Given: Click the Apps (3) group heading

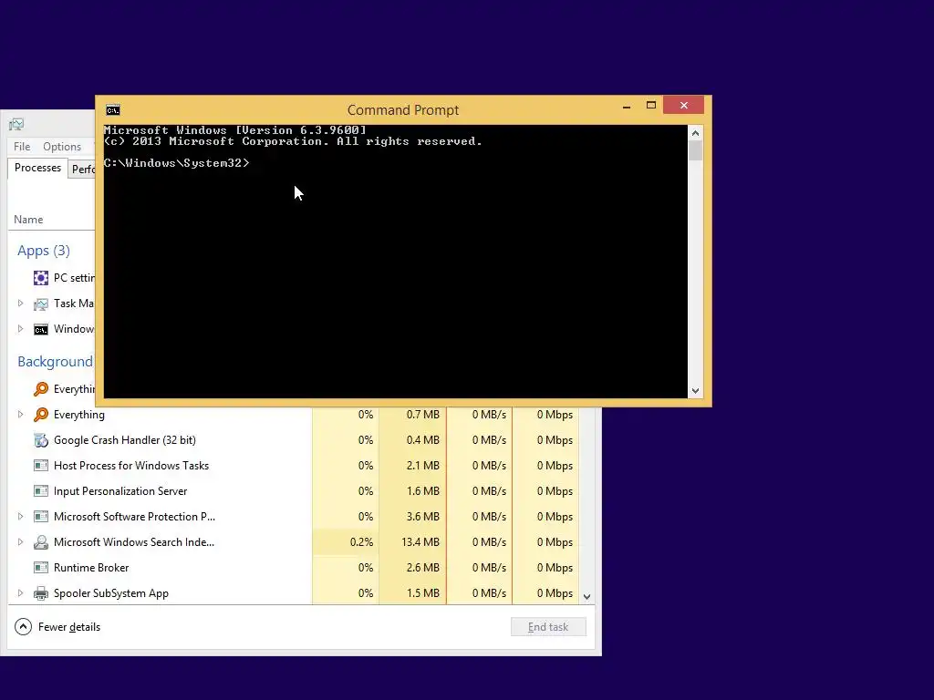Looking at the screenshot, I should 44,251.
